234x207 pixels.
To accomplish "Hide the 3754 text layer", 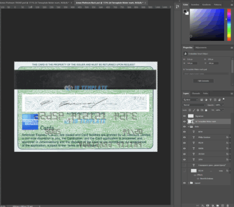I will point(185,159).
